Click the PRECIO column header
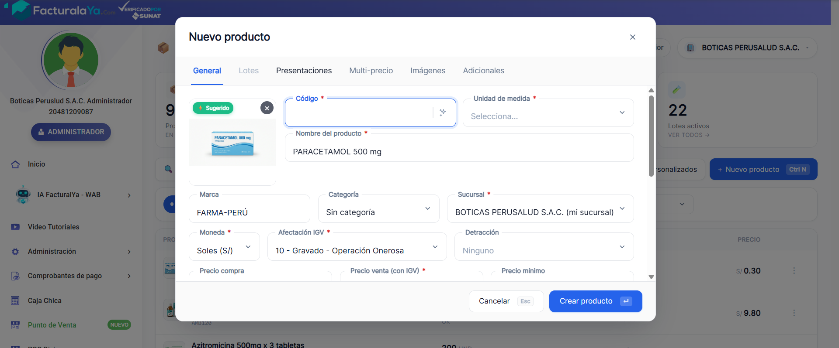The height and width of the screenshot is (348, 839). click(749, 240)
